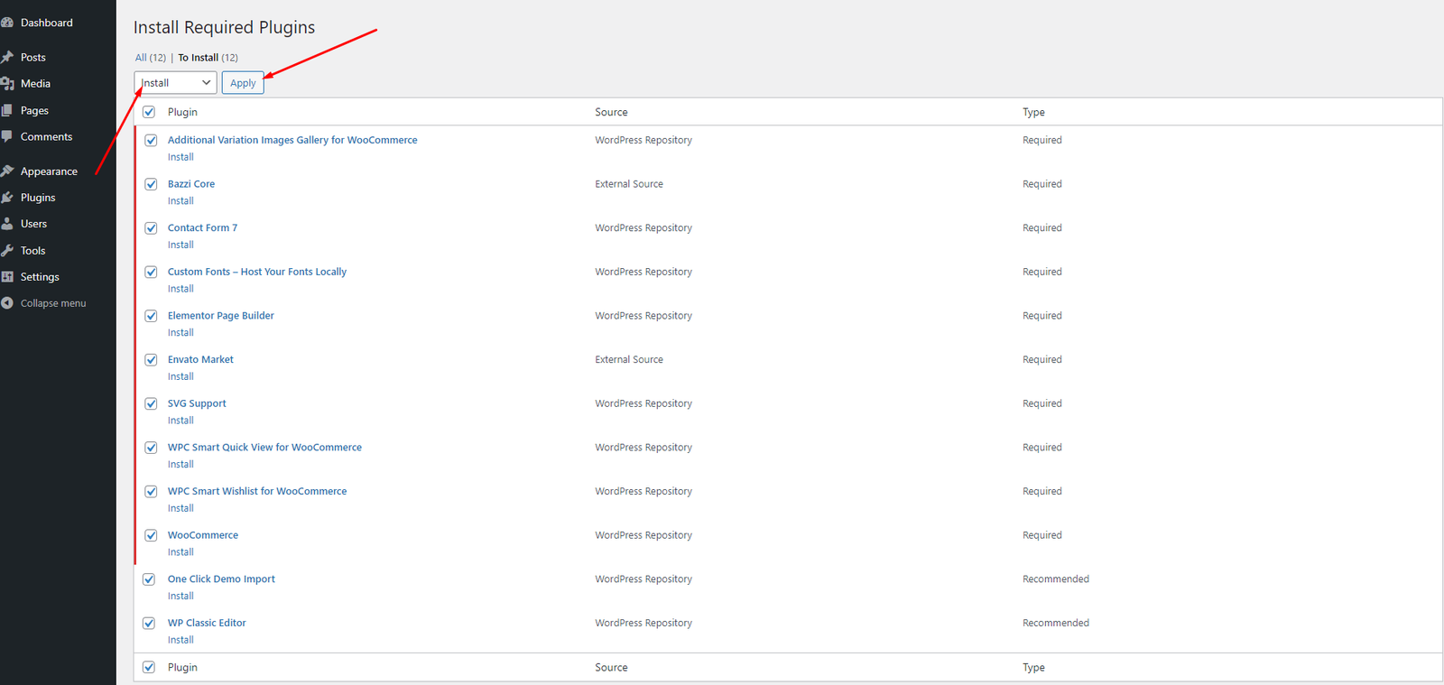Open the Contact Form 7 link
1444x685 pixels.
203,227
